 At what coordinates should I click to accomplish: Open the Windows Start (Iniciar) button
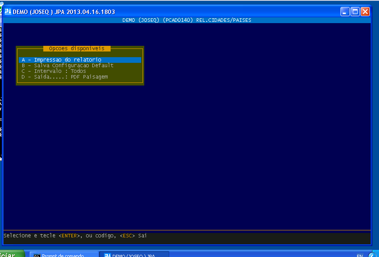pos(12,254)
